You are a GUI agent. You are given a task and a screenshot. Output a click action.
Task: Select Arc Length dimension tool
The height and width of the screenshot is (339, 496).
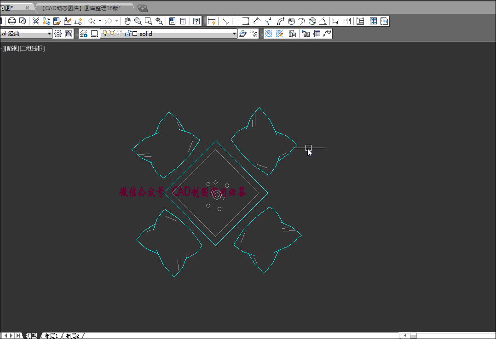tap(281, 21)
